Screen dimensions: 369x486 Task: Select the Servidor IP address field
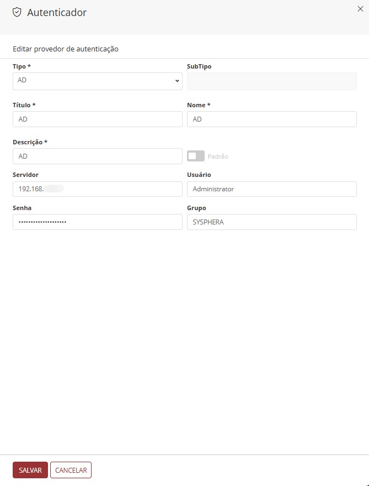tap(97, 189)
